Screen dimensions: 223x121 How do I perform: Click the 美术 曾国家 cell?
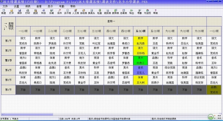click(x=126, y=70)
